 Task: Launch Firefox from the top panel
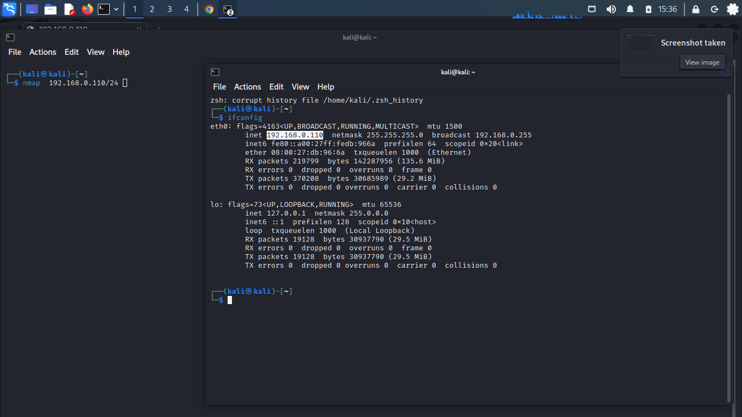pos(87,9)
